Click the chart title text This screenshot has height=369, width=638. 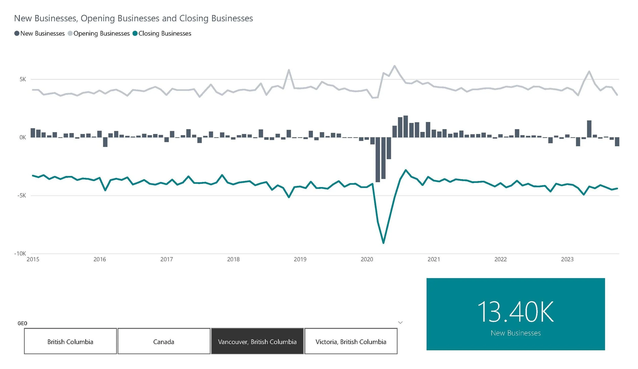133,18
